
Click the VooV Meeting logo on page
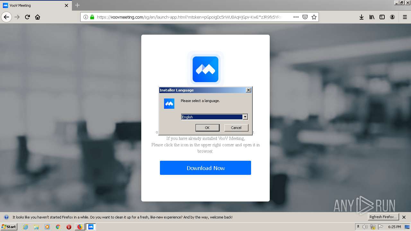[x=205, y=69]
